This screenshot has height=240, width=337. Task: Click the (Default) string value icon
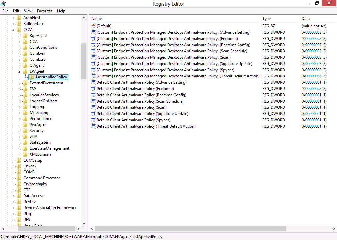(93, 26)
